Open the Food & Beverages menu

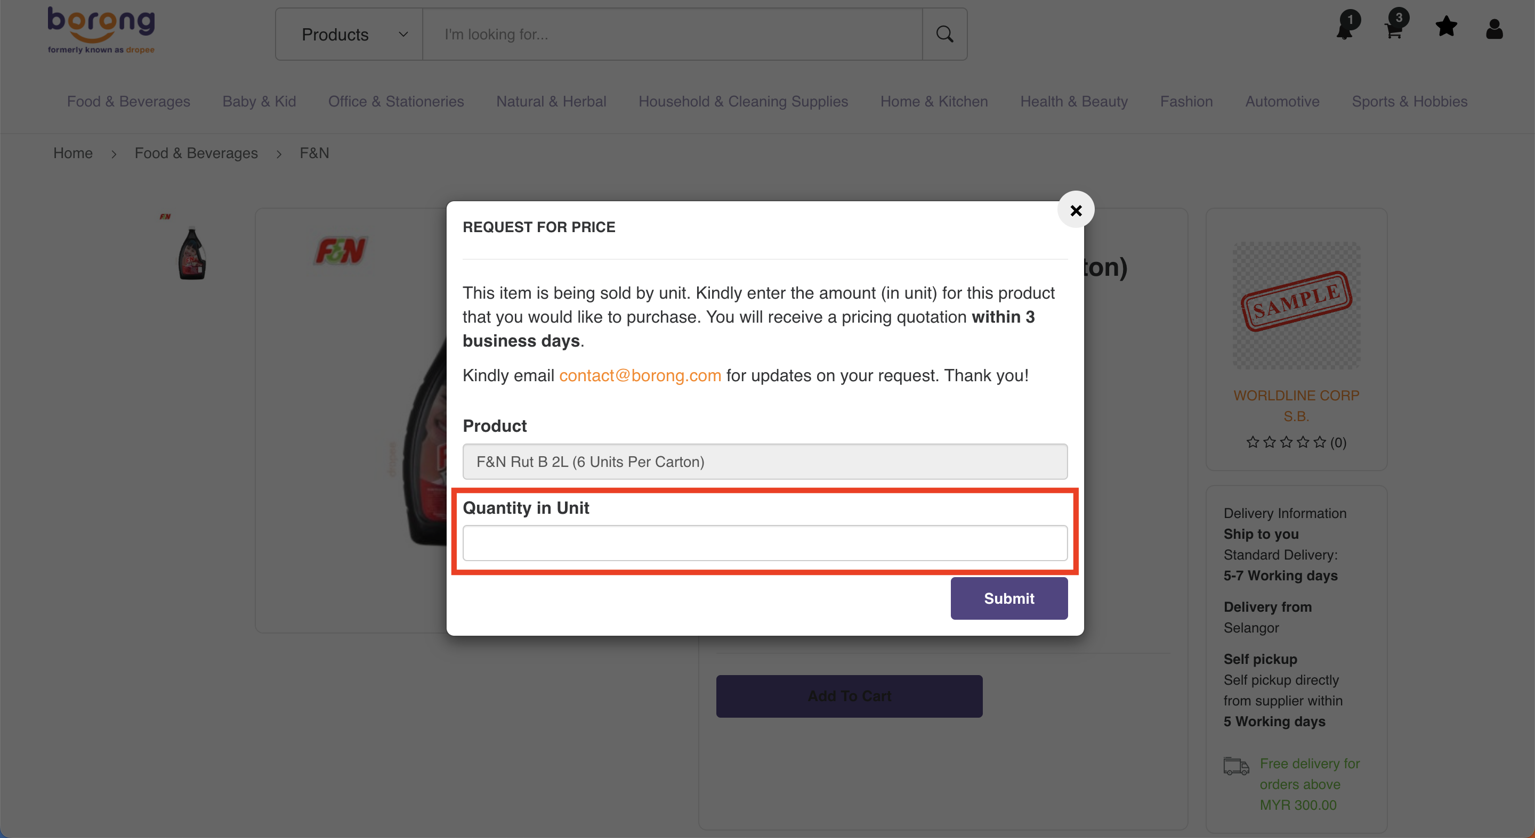pyautogui.click(x=128, y=101)
